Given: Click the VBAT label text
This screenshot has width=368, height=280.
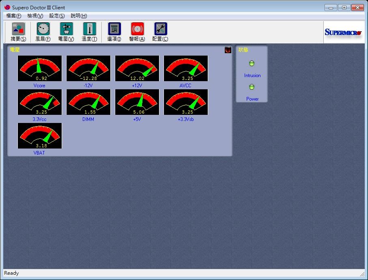Looking at the screenshot, I should pos(39,153).
